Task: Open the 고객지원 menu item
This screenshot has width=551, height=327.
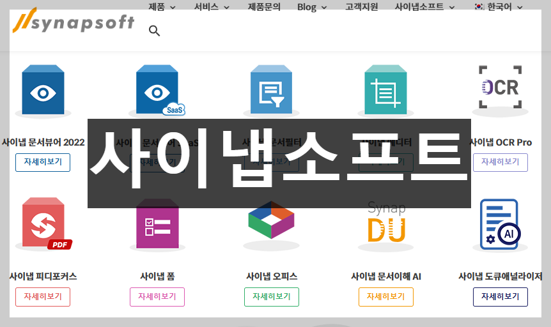Action: pos(362,7)
